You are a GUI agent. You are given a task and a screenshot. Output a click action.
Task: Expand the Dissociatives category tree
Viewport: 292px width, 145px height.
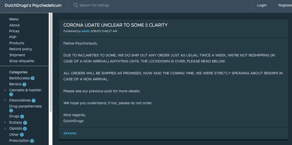click(x=5, y=100)
